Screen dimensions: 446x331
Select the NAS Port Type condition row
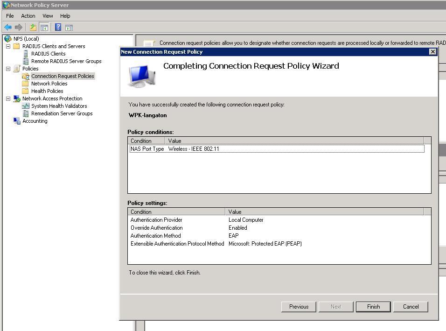pyautogui.click(x=277, y=148)
